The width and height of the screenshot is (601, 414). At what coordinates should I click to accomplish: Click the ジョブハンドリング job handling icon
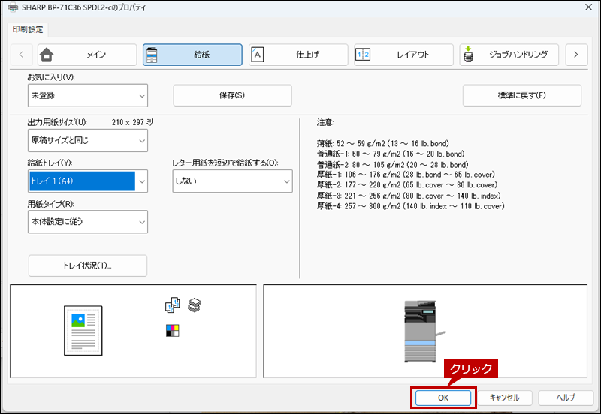469,55
